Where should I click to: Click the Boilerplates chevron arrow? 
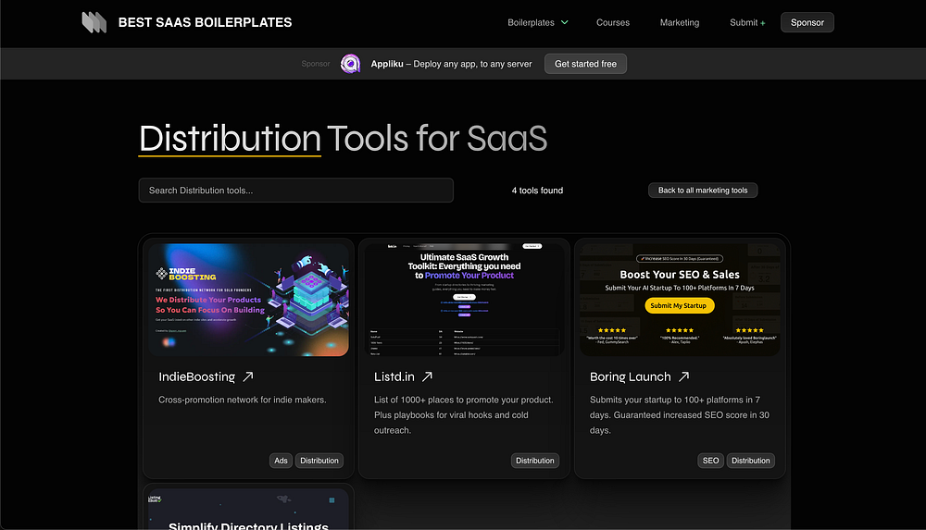coord(565,22)
